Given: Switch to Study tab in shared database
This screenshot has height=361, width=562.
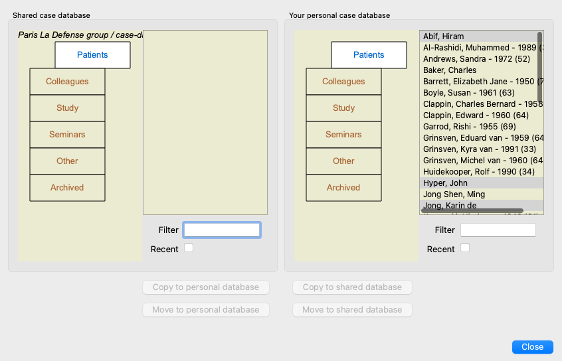Looking at the screenshot, I should click(67, 108).
